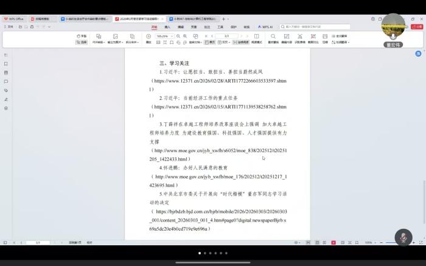The image size is (426, 266).
Task: Toggle Reading Mode (阅读模式)
Action: tap(256, 43)
